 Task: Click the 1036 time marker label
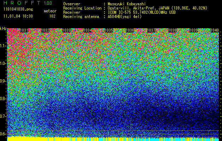[x=130, y=30]
